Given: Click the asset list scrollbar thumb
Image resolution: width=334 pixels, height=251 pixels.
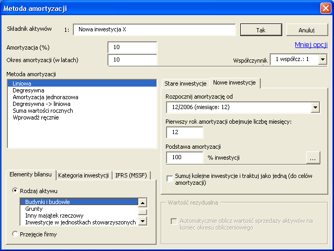Looking at the screenshot, I should click(142, 212).
